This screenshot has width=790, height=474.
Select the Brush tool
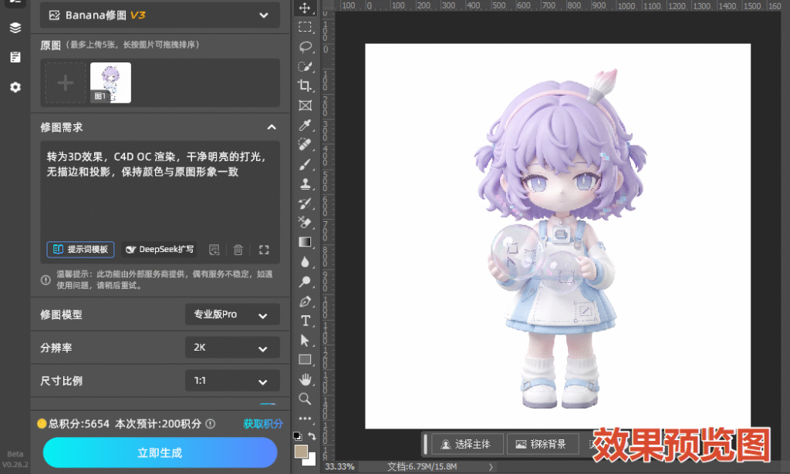point(305,164)
